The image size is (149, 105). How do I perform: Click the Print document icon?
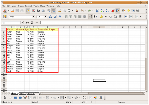(x=39, y=11)
